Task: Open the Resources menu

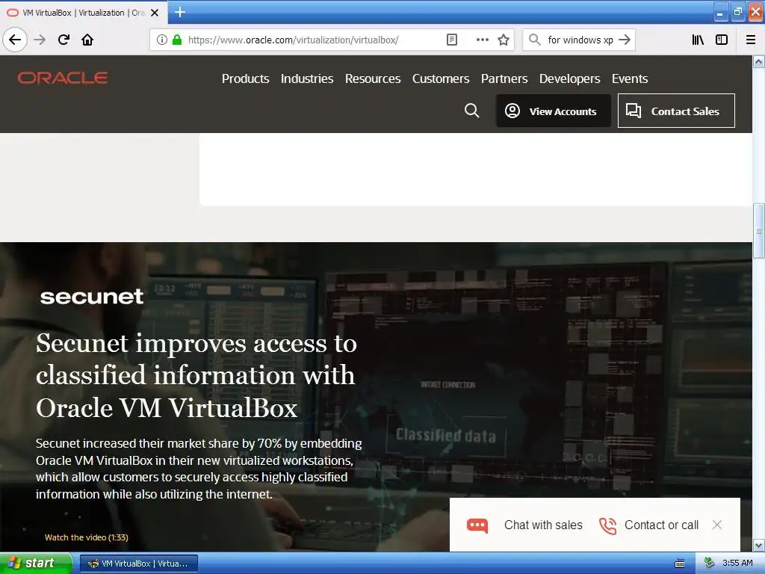Action: pyautogui.click(x=373, y=78)
